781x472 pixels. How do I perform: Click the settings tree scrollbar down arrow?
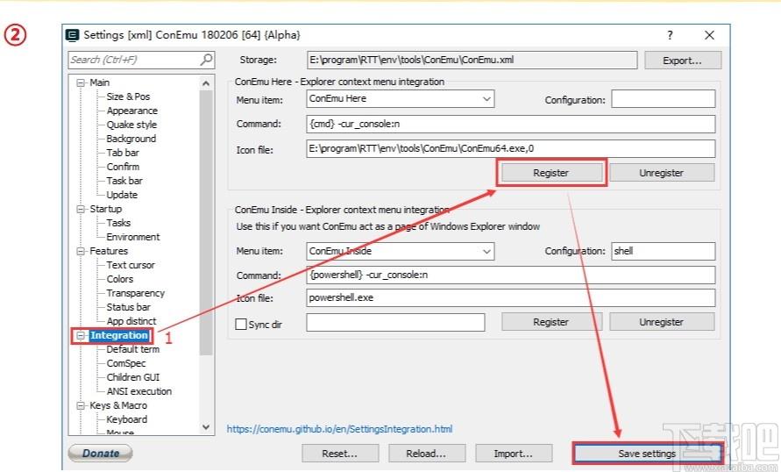pyautogui.click(x=206, y=427)
